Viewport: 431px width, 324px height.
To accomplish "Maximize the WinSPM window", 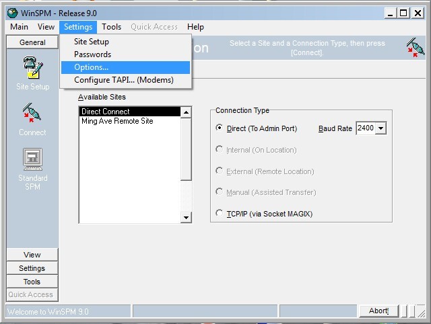I will click(403, 13).
